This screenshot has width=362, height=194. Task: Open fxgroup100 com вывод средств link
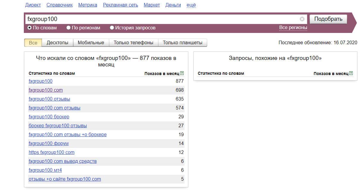pos(63,161)
